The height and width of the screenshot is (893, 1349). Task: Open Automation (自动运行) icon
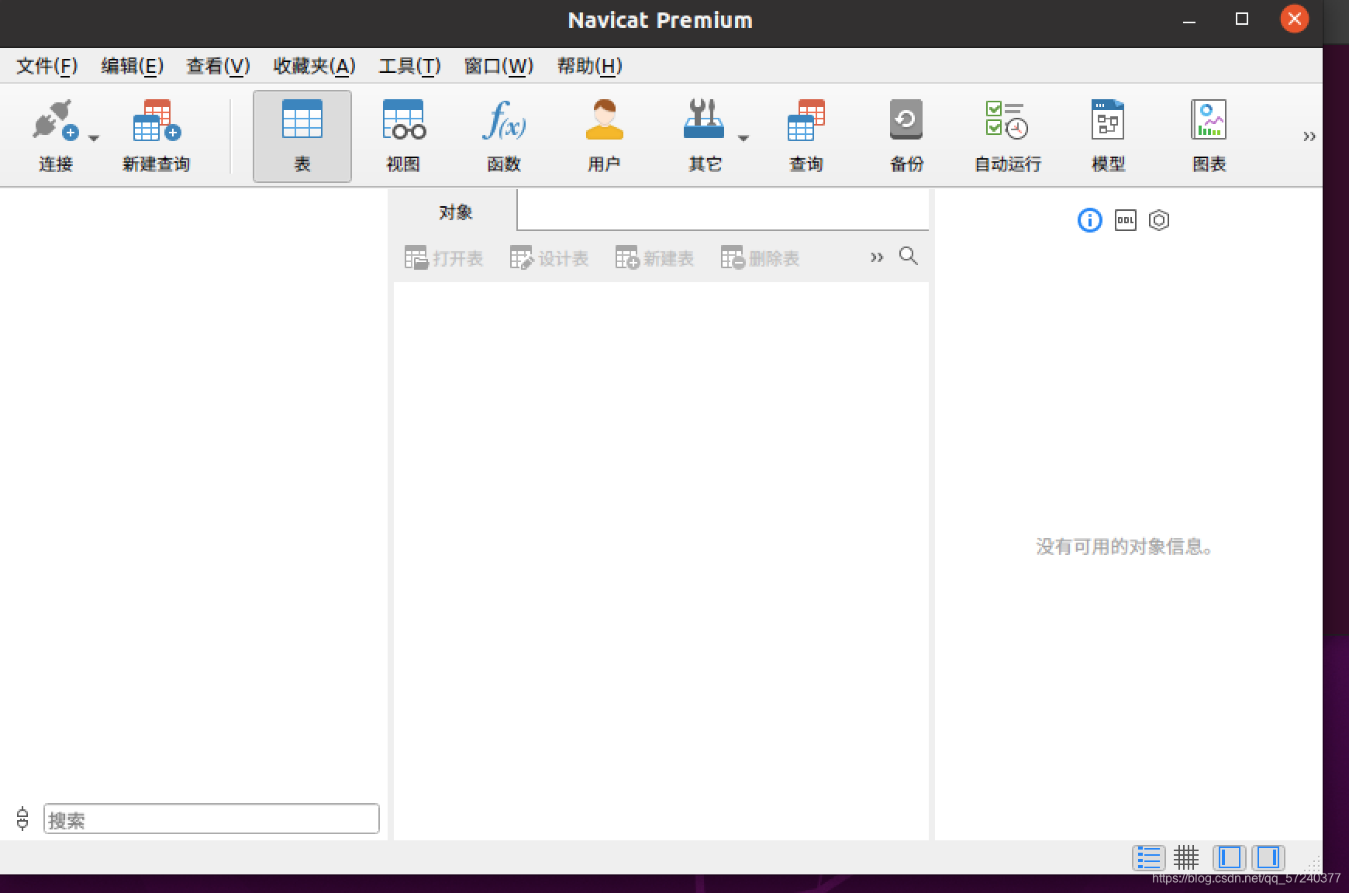tap(1007, 121)
